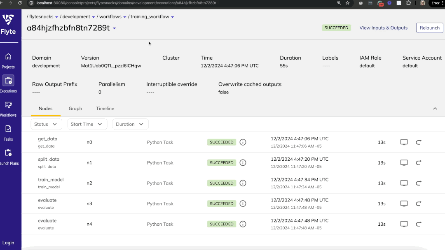Rerun the split_data task
The image size is (445, 250).
click(x=419, y=162)
